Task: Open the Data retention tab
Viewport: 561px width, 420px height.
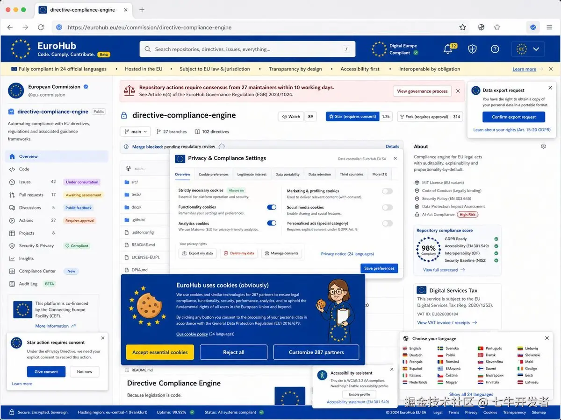Action: [320, 174]
